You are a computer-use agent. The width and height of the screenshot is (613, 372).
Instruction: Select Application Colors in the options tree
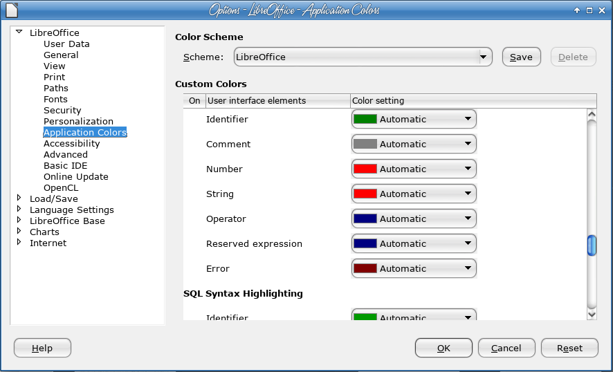click(85, 133)
